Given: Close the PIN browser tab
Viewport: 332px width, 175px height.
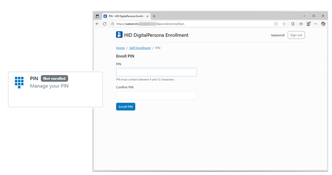Looking at the screenshot, I should pos(147,16).
